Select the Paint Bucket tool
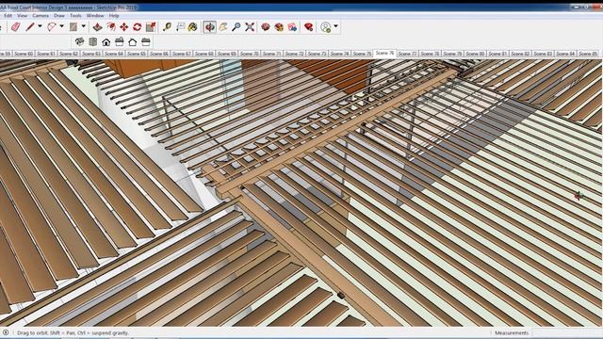 coord(193,27)
